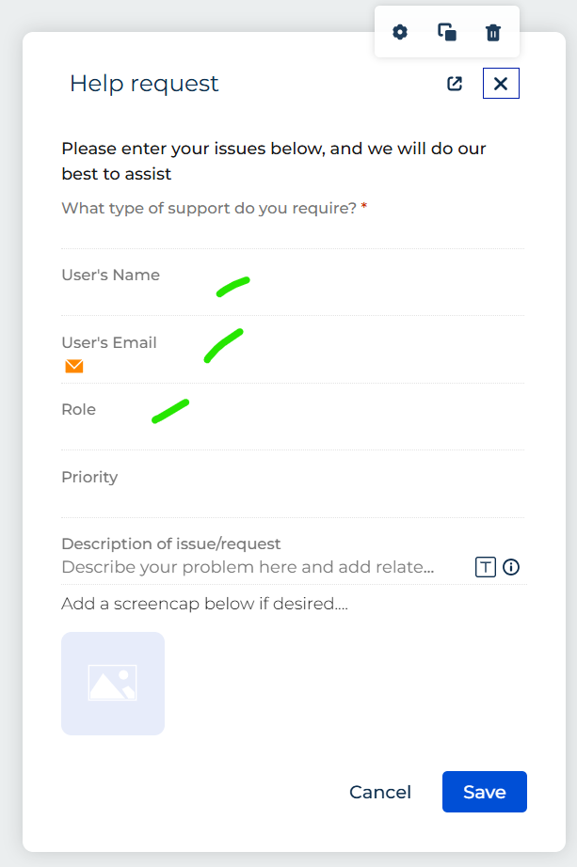Focus the User's Email field
The image size is (577, 867).
click(292, 366)
